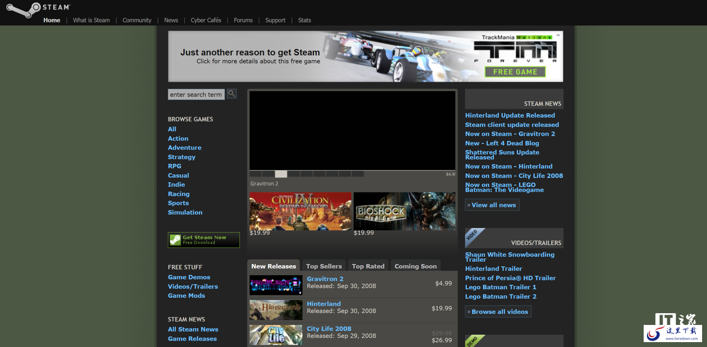Open Game Demos link
This screenshot has height=347, width=707.
click(x=189, y=277)
